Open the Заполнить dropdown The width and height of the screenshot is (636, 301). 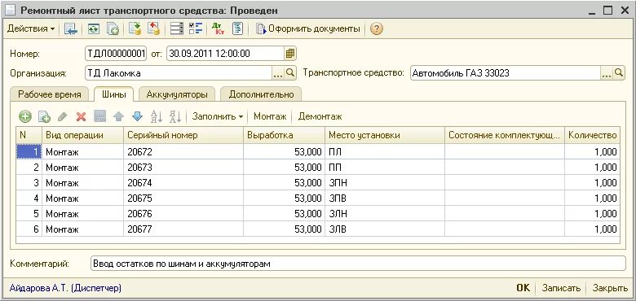218,117
